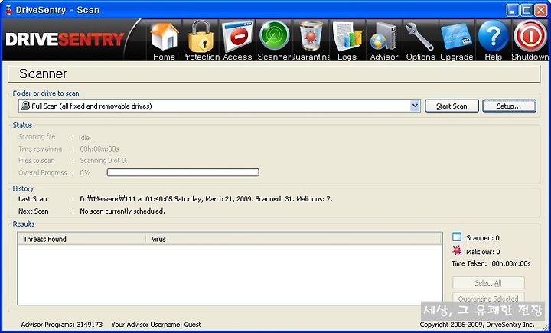The height and width of the screenshot is (333, 551).
Task: Click 'Your Advisor Username: Guest' text
Action: click(x=156, y=325)
